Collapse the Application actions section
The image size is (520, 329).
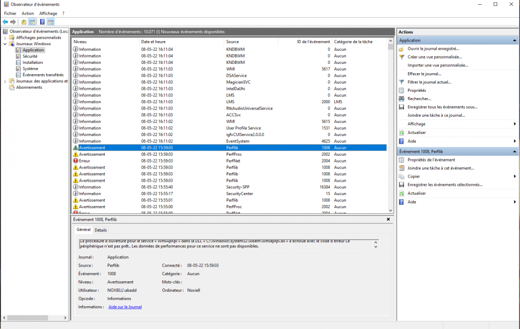point(515,40)
